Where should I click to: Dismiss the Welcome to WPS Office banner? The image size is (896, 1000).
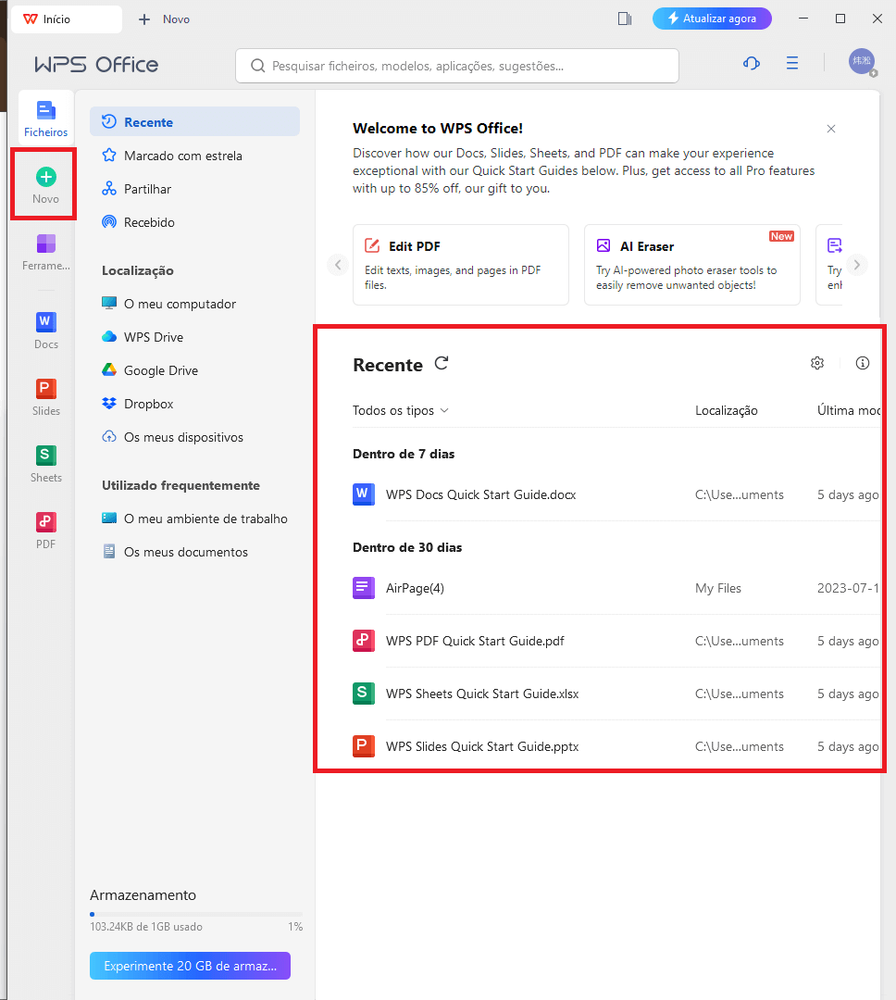click(x=830, y=129)
